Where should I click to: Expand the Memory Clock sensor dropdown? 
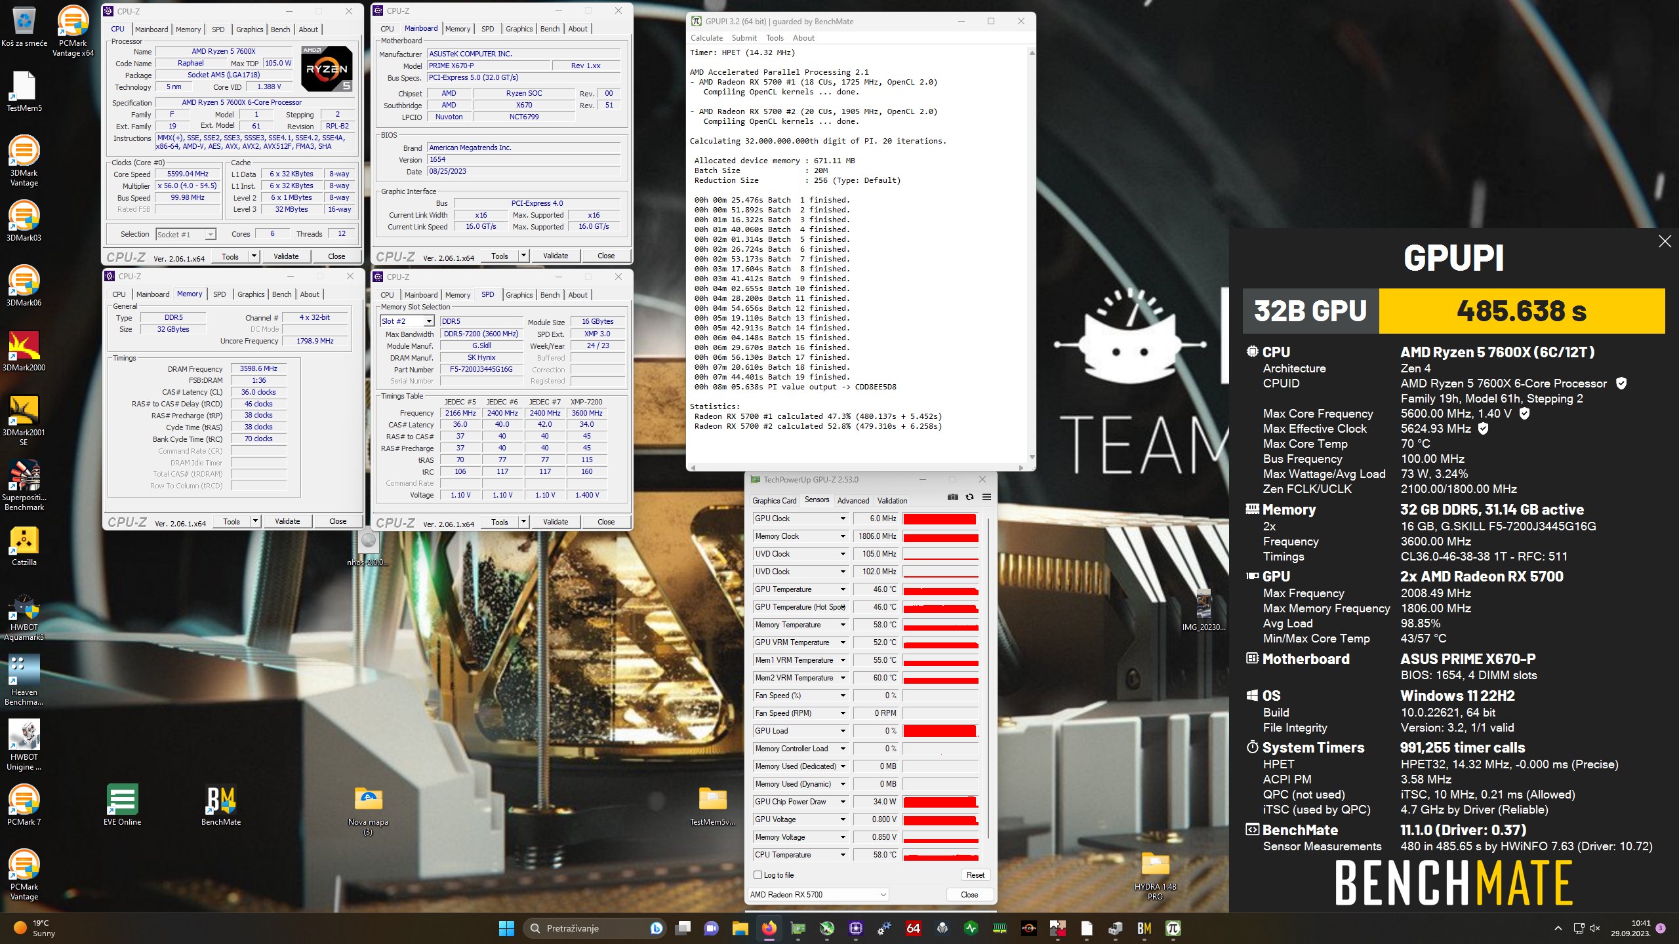pyautogui.click(x=843, y=536)
